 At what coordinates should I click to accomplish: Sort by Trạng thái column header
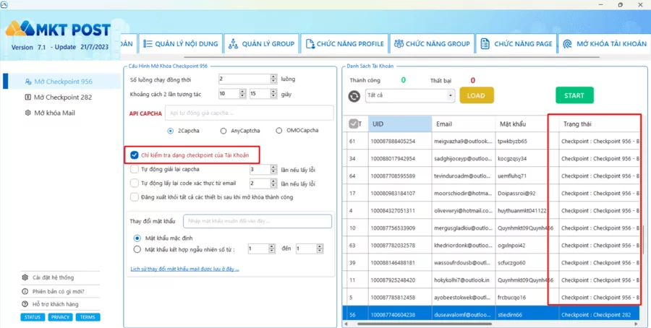pos(600,124)
